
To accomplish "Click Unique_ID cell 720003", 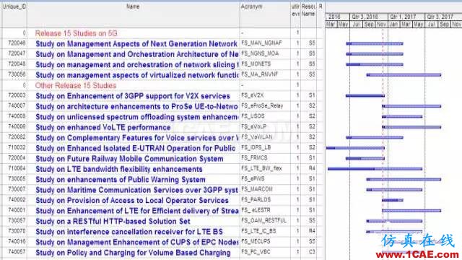I will 17,95.
